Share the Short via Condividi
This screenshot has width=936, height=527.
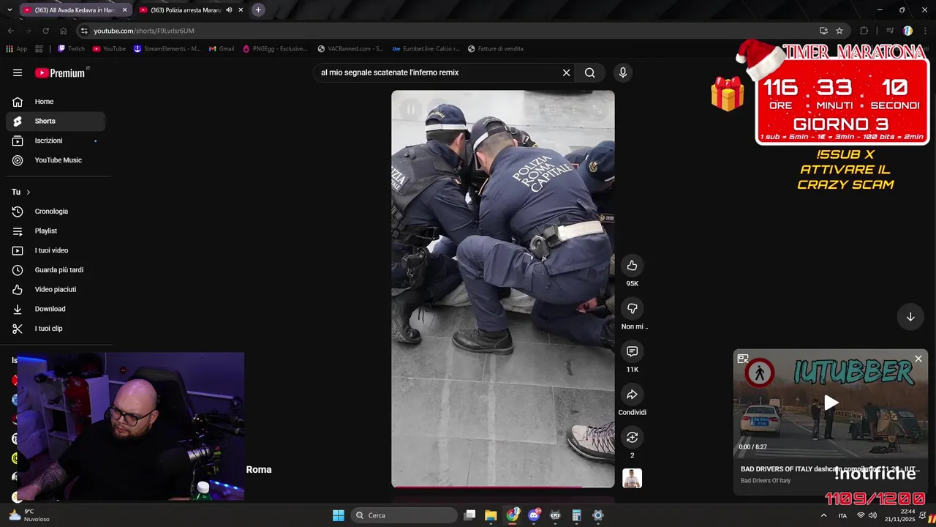(x=633, y=395)
